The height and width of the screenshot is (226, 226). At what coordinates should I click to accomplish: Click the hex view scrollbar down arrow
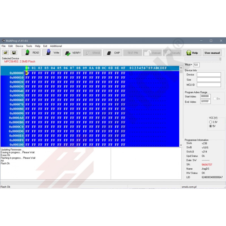click(181, 145)
